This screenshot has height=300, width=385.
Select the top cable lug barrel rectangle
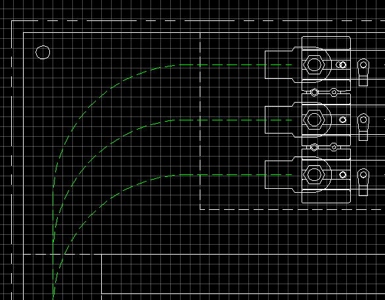click(279, 65)
